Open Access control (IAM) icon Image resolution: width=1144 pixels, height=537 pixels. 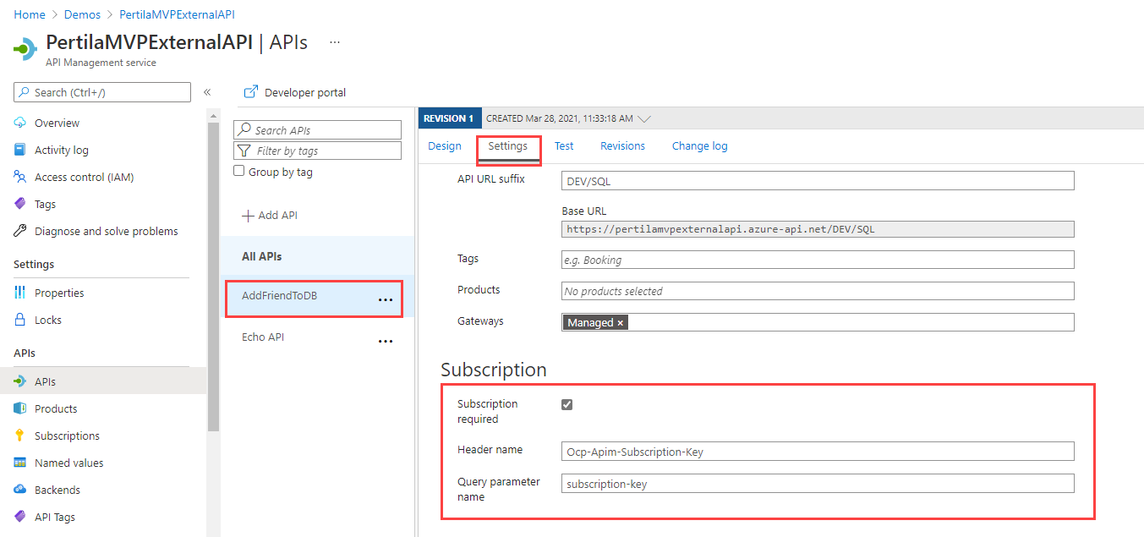(20, 177)
